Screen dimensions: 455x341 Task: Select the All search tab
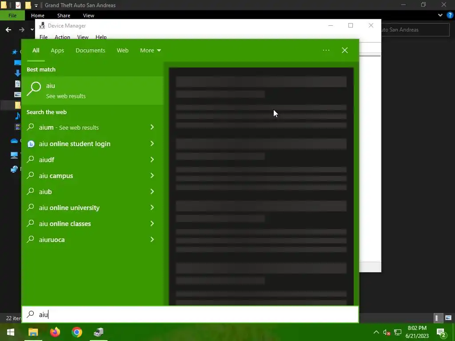coord(36,51)
